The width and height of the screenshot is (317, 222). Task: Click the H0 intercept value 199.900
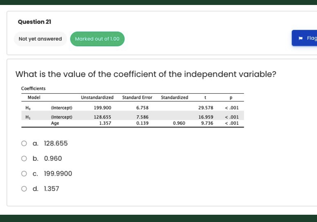coord(103,108)
